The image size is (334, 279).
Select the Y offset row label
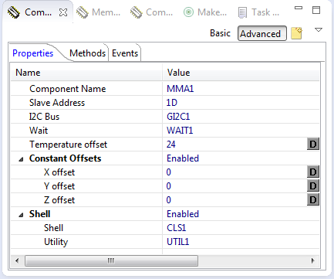coord(59,186)
